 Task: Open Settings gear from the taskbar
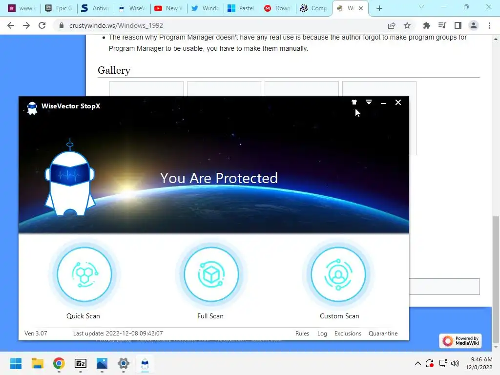[x=124, y=363]
